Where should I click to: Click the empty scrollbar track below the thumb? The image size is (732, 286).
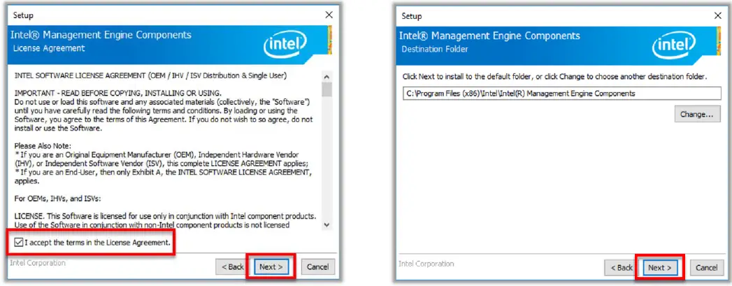[x=326, y=160]
